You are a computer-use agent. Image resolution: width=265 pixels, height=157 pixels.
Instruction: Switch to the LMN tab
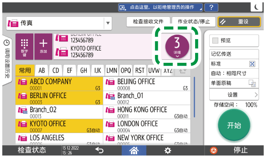(x=112, y=71)
